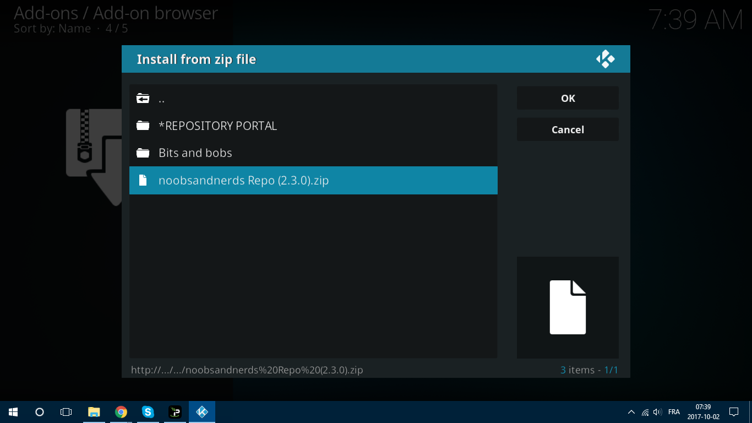The width and height of the screenshot is (752, 423).
Task: Open the volume control in system tray
Action: (x=657, y=412)
